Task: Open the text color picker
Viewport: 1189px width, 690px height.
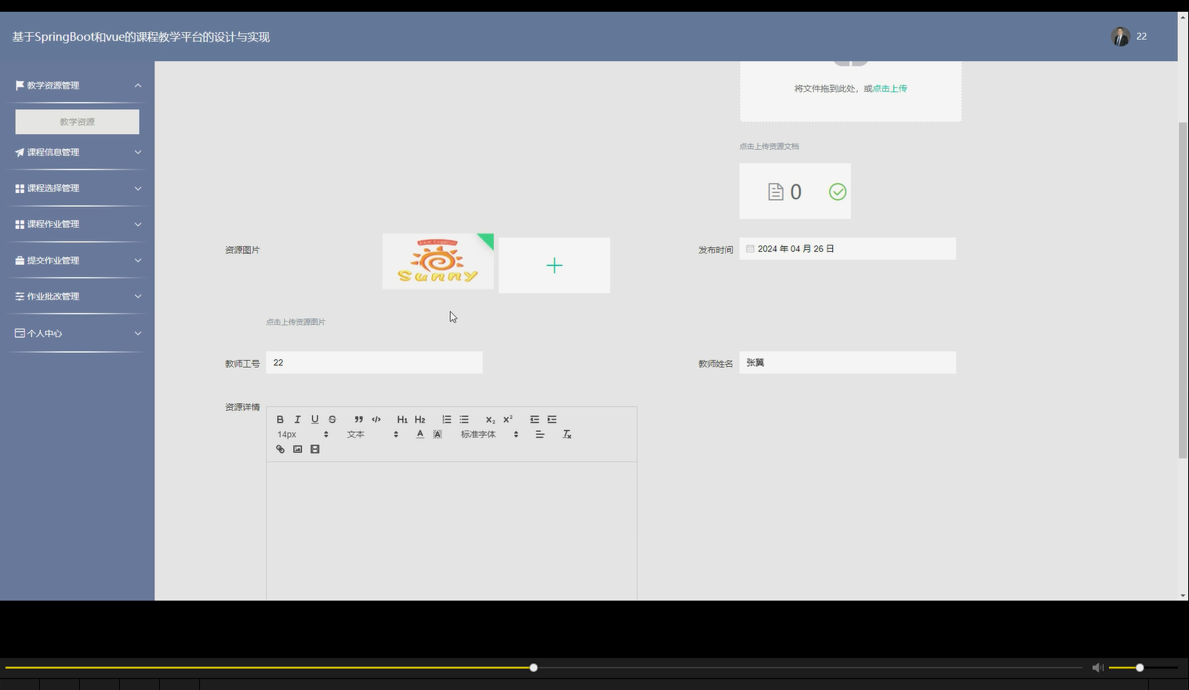Action: tap(420, 434)
